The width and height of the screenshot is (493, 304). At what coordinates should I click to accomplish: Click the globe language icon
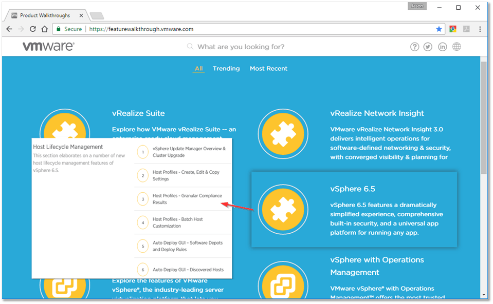457,47
